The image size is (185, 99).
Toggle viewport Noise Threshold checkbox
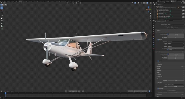pyautogui.click(x=168, y=34)
